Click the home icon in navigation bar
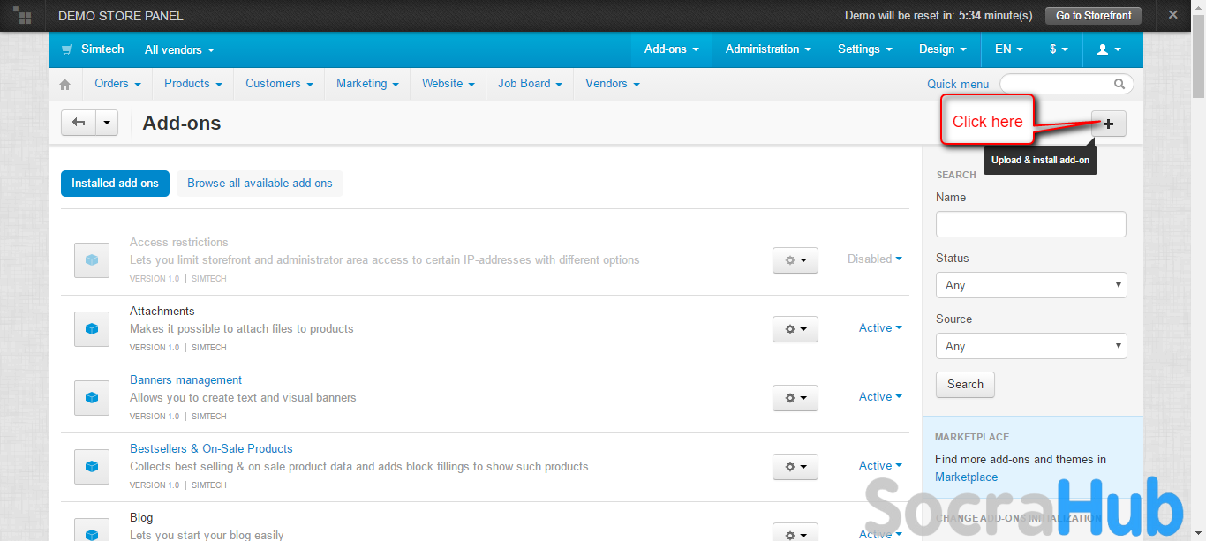The height and width of the screenshot is (541, 1206). [64, 85]
